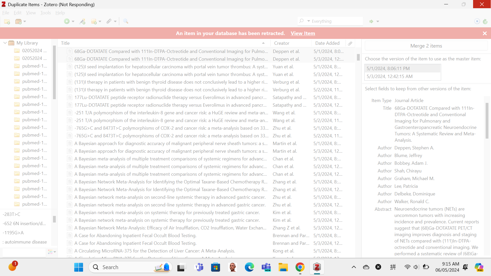Click the volume speaker tray icon
The width and height of the screenshot is (491, 276).
point(416,267)
